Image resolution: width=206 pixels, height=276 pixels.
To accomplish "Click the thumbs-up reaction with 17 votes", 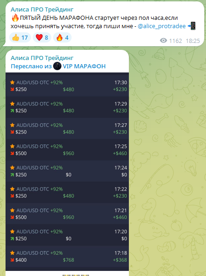I will click(x=20, y=37).
